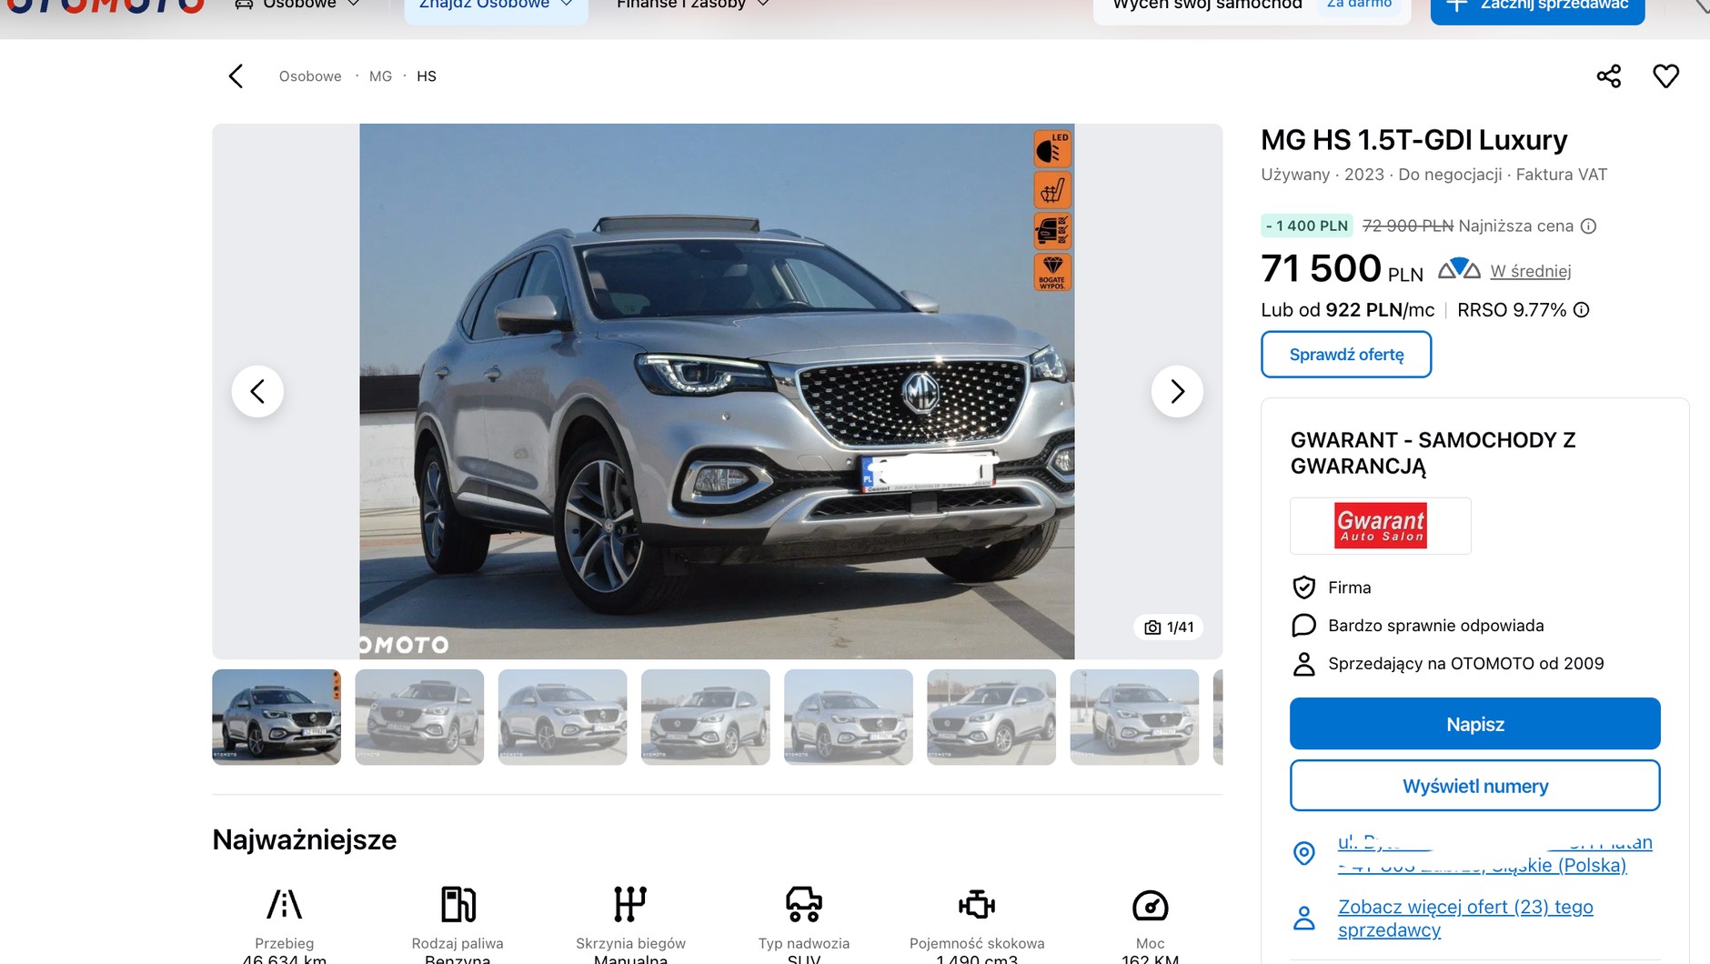Click the Sprawdź ofertę button
Image resolution: width=1710 pixels, height=964 pixels.
pyautogui.click(x=1346, y=355)
